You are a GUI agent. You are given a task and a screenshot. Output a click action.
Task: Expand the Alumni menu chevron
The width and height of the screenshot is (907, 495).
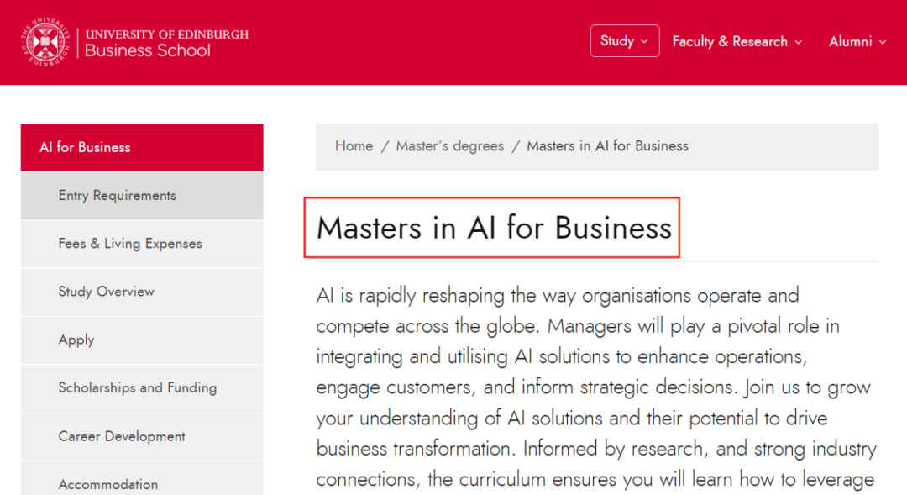(x=883, y=42)
